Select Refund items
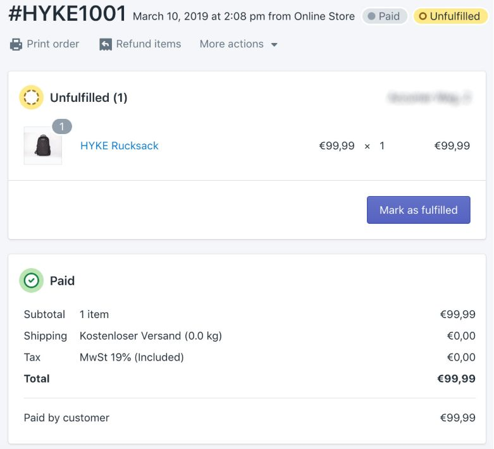 tap(140, 44)
